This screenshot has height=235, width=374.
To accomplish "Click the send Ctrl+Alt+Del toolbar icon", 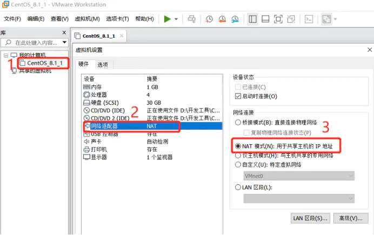I will (x=191, y=19).
